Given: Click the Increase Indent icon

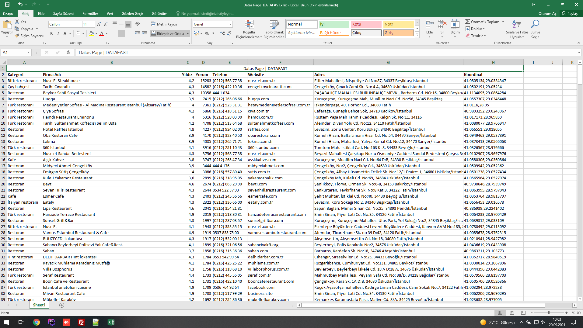Looking at the screenshot, I should tap(144, 33).
